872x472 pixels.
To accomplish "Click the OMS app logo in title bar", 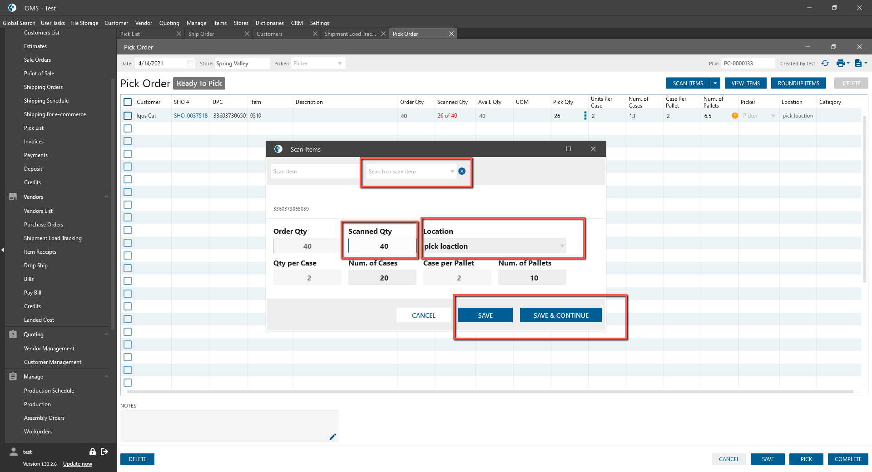I will [12, 8].
